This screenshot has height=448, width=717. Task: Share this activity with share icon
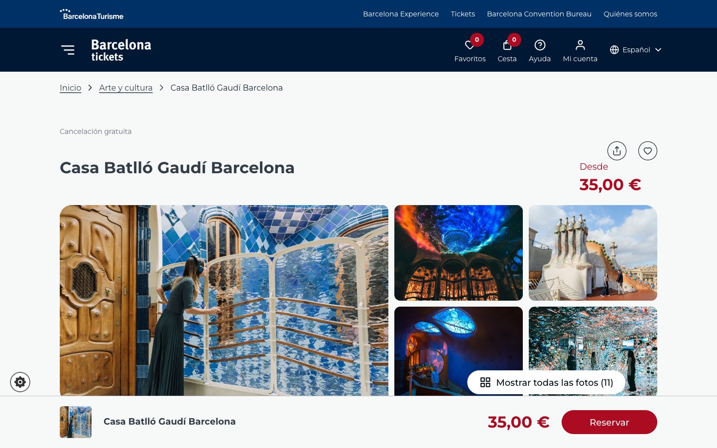click(x=617, y=151)
